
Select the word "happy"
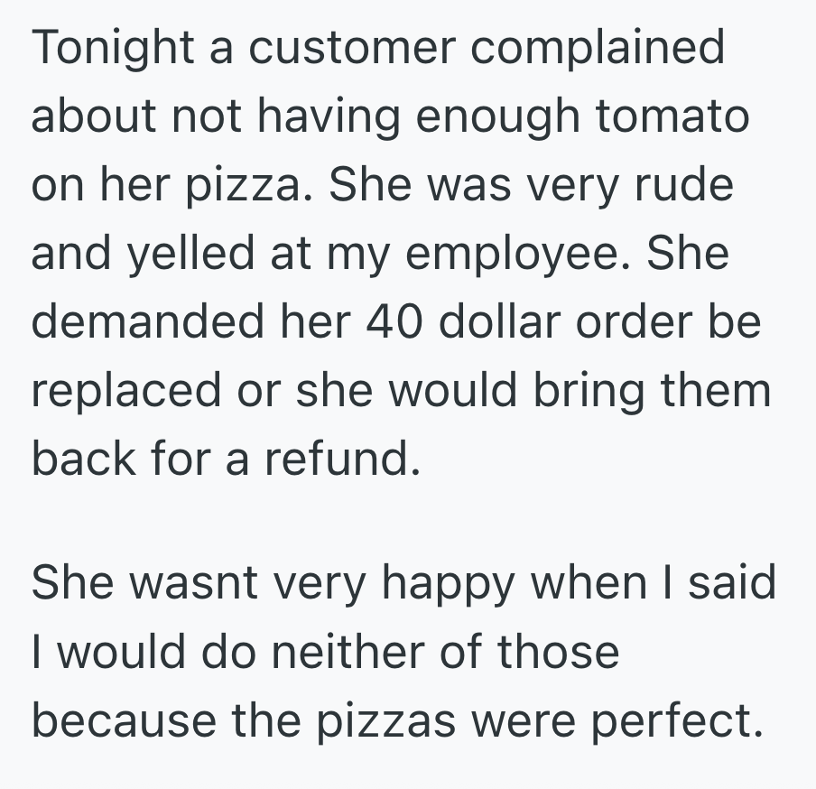(456, 585)
